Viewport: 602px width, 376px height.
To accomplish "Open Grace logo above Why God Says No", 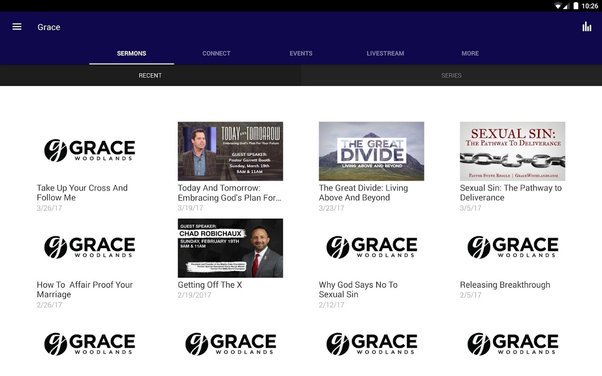I will pyautogui.click(x=372, y=248).
